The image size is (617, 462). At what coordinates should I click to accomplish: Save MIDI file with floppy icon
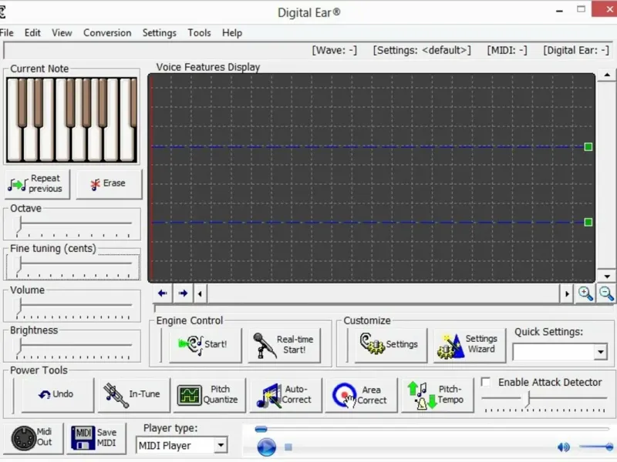click(x=96, y=437)
